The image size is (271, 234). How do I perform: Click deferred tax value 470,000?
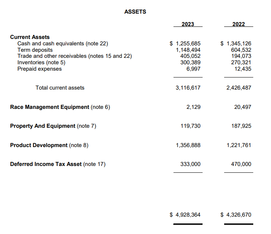241,164
